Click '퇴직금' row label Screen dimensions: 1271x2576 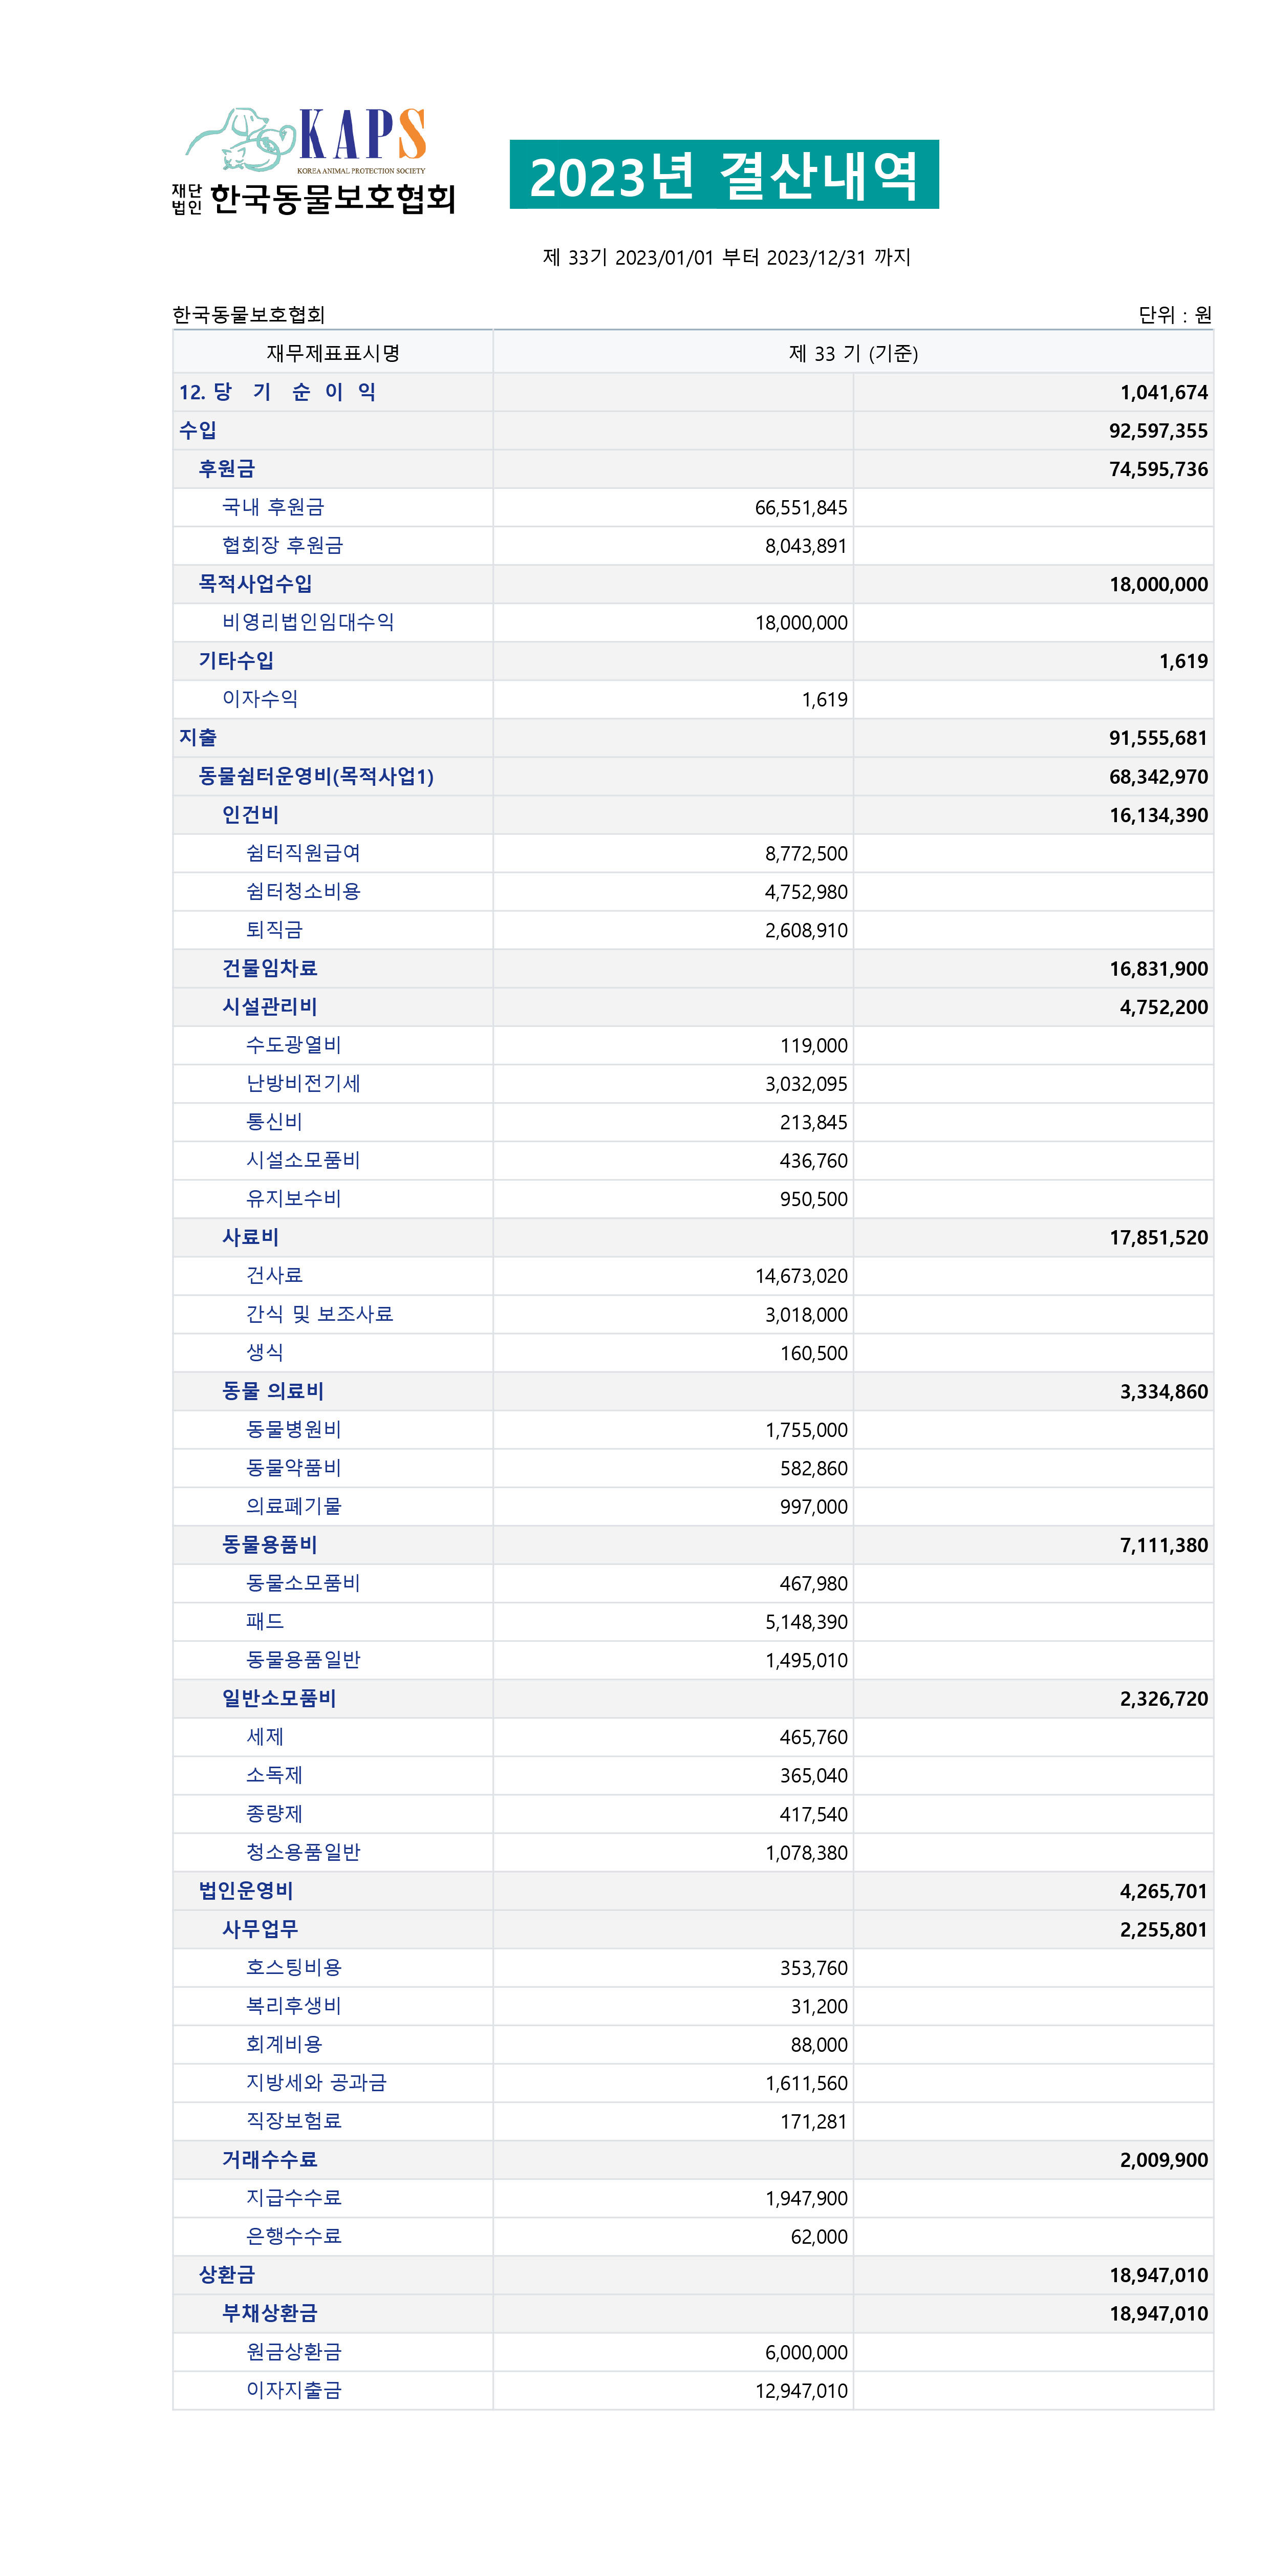pos(274,929)
